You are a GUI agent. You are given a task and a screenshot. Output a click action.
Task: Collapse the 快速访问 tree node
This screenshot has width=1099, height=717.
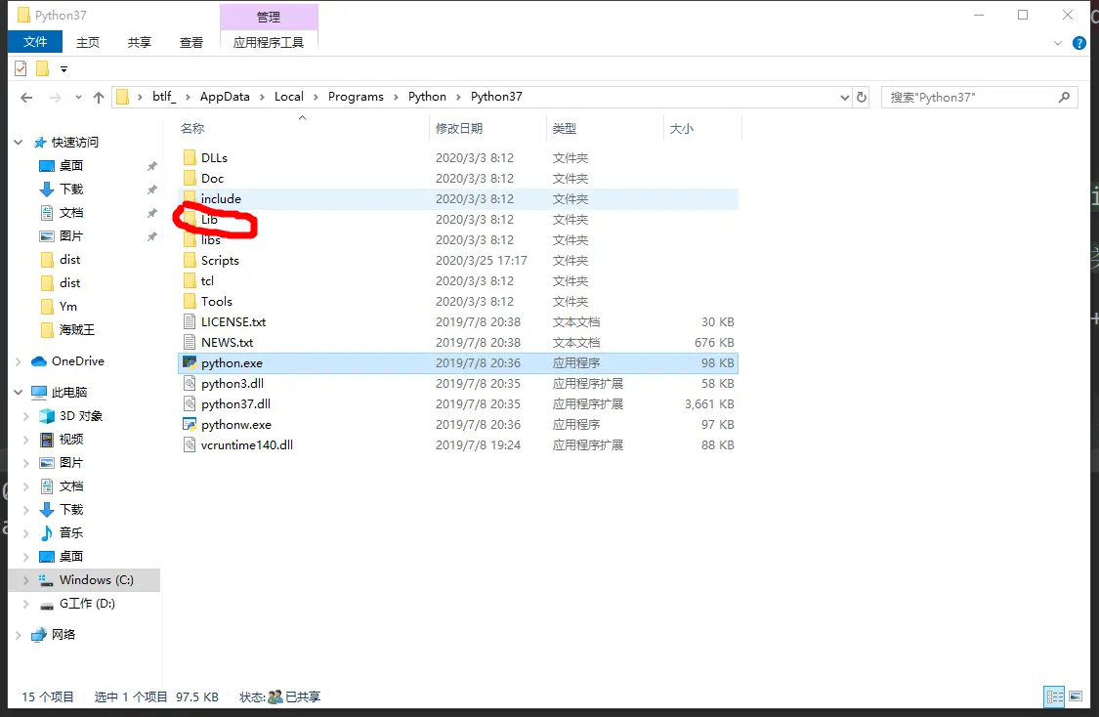pyautogui.click(x=19, y=143)
